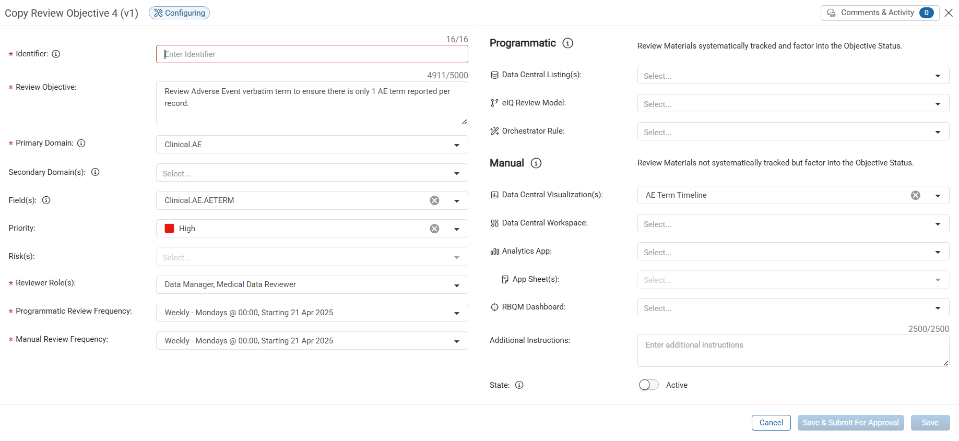Click the Manual section info icon
Image resolution: width=959 pixels, height=441 pixels.
536,163
